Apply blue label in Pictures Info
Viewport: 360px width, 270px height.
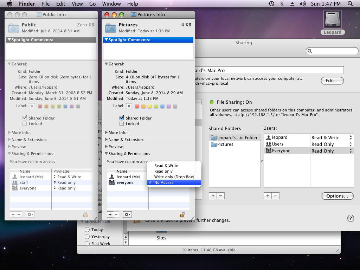tap(162, 106)
